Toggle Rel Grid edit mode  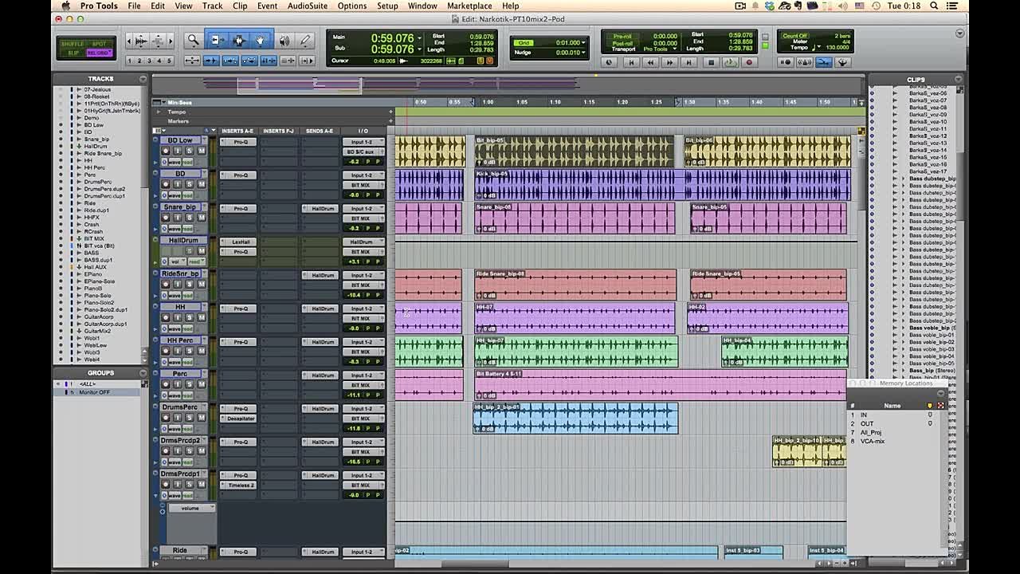pos(100,53)
